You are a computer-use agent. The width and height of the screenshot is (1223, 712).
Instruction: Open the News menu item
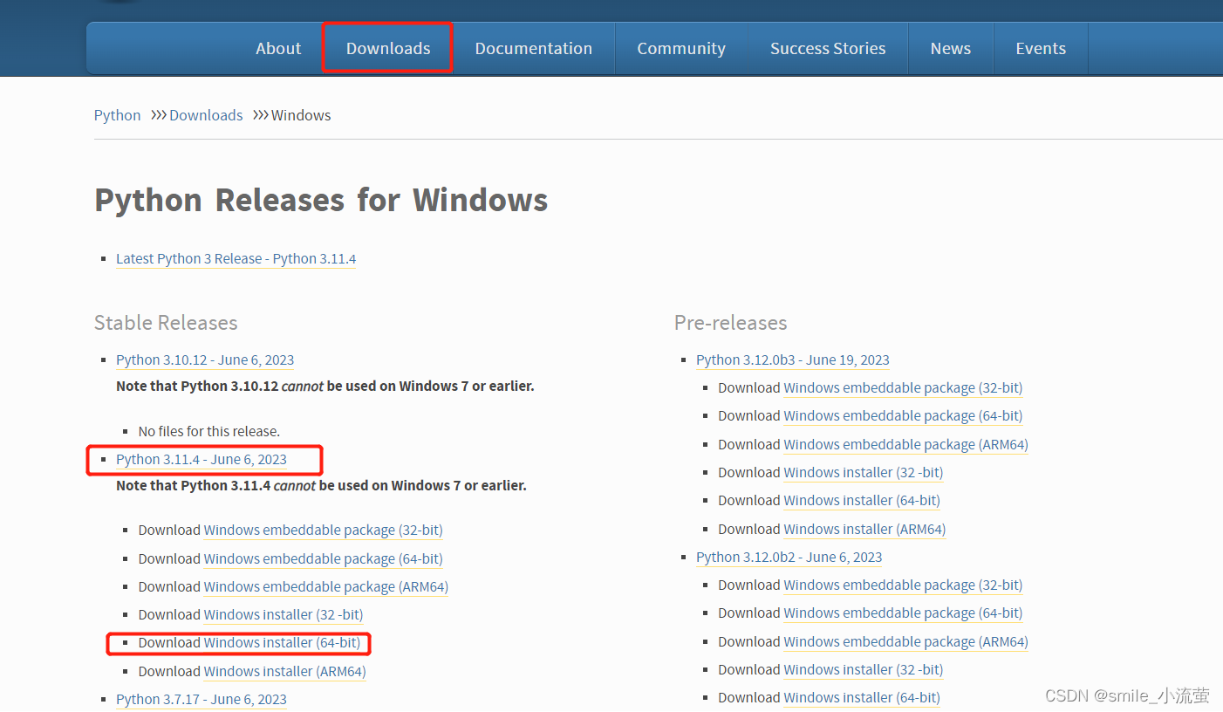coord(951,48)
